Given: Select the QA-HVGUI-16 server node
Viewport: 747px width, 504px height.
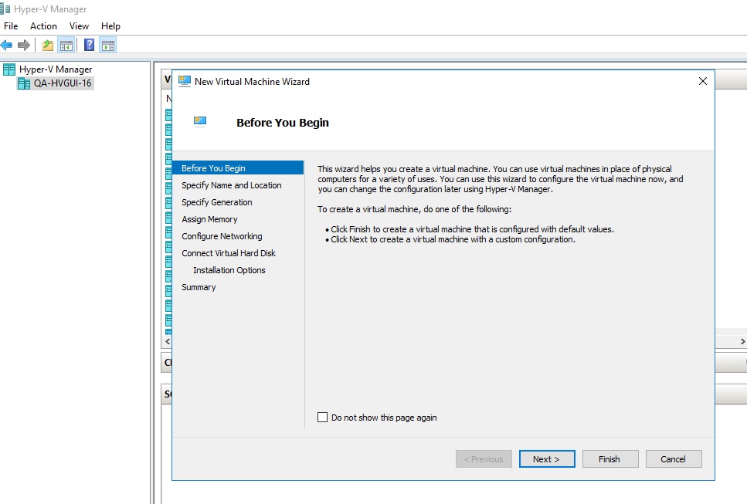Looking at the screenshot, I should click(63, 83).
